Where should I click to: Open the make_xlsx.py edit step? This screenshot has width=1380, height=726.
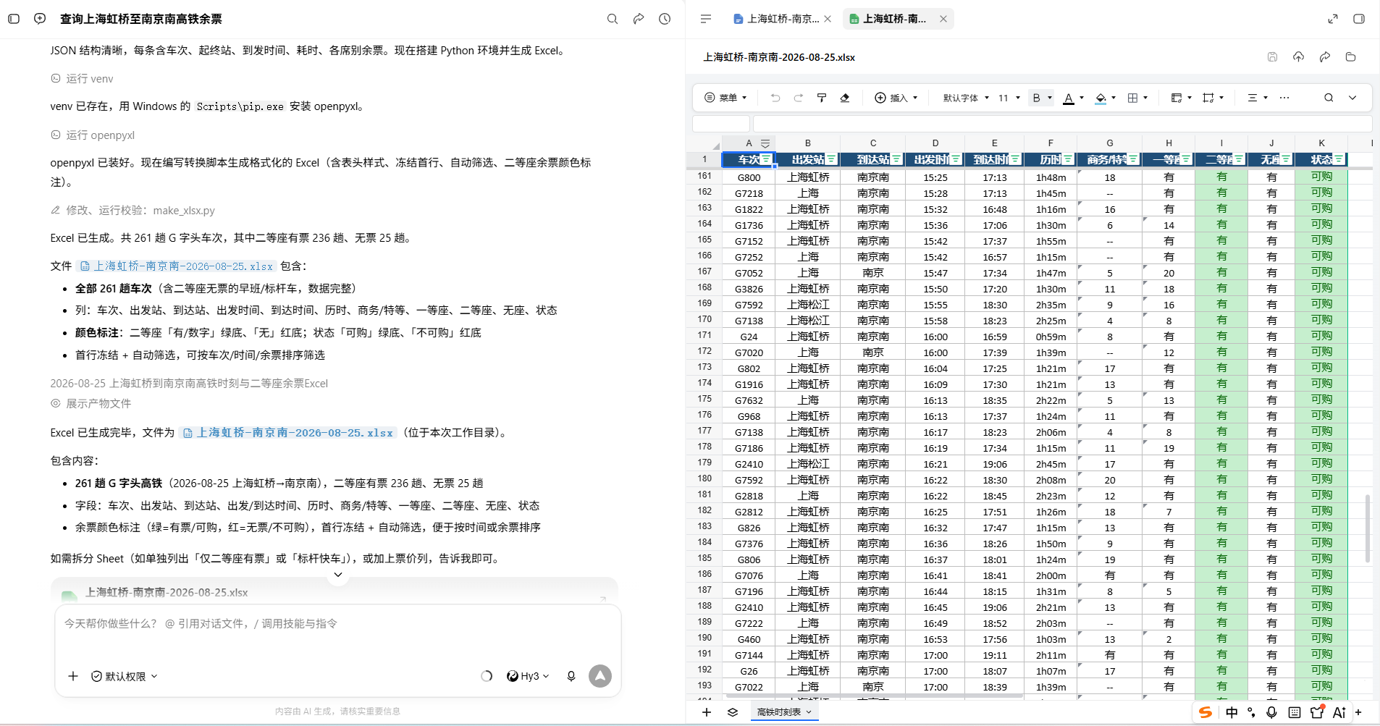[x=132, y=211]
